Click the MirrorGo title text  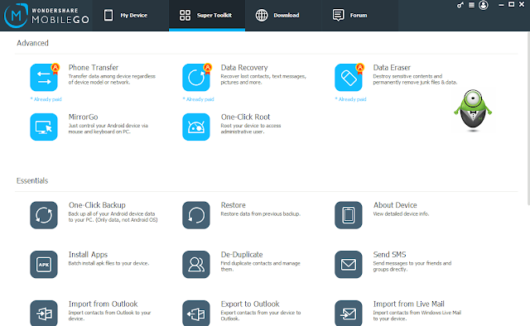[83, 117]
